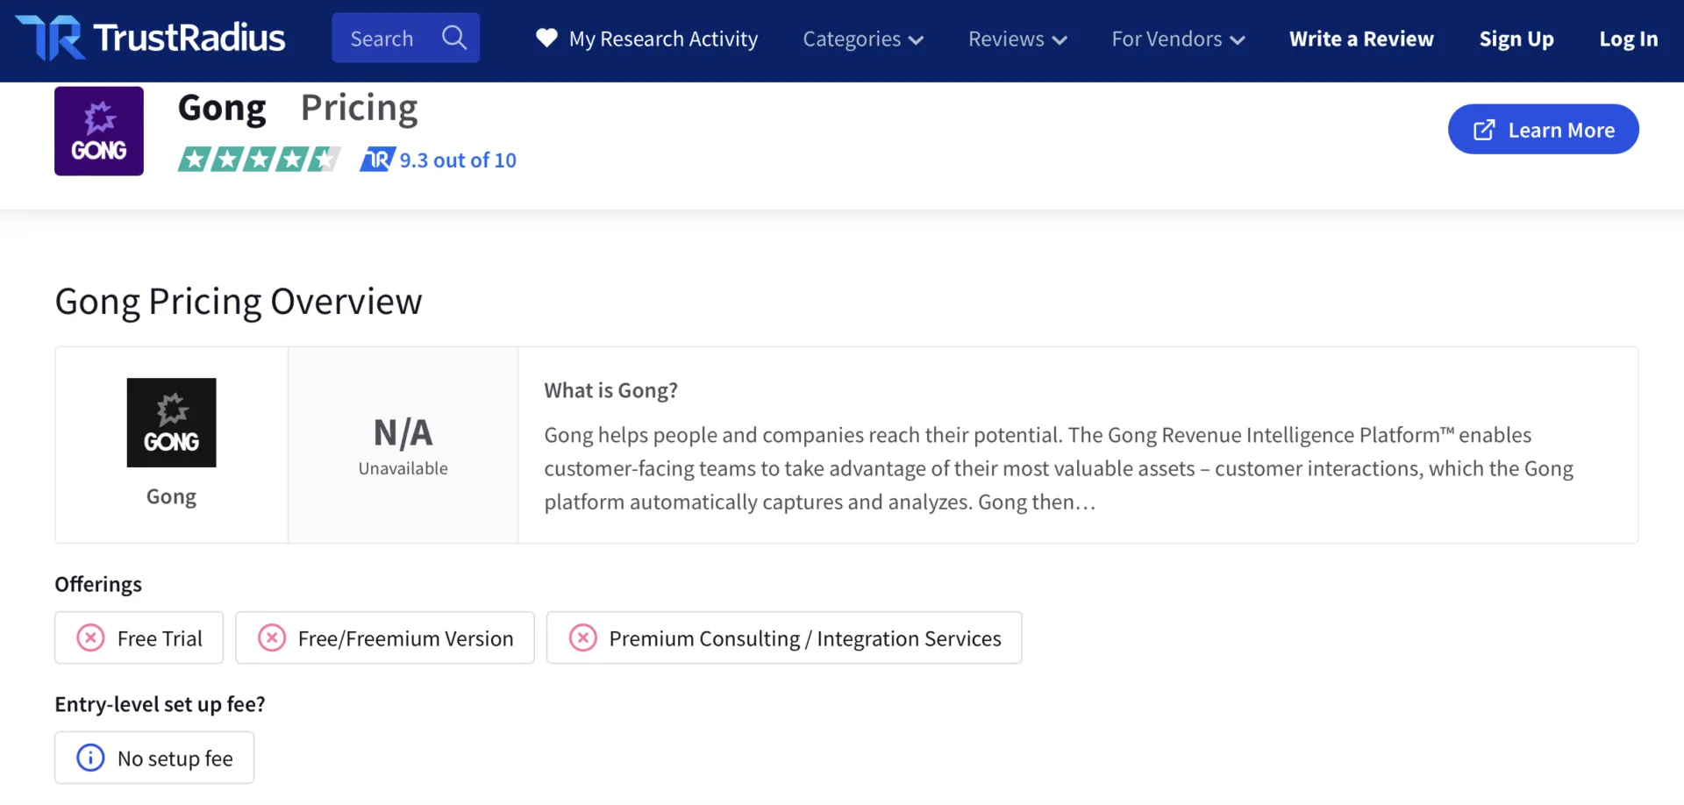Click the X icon beside Premium Consulting

[583, 638]
